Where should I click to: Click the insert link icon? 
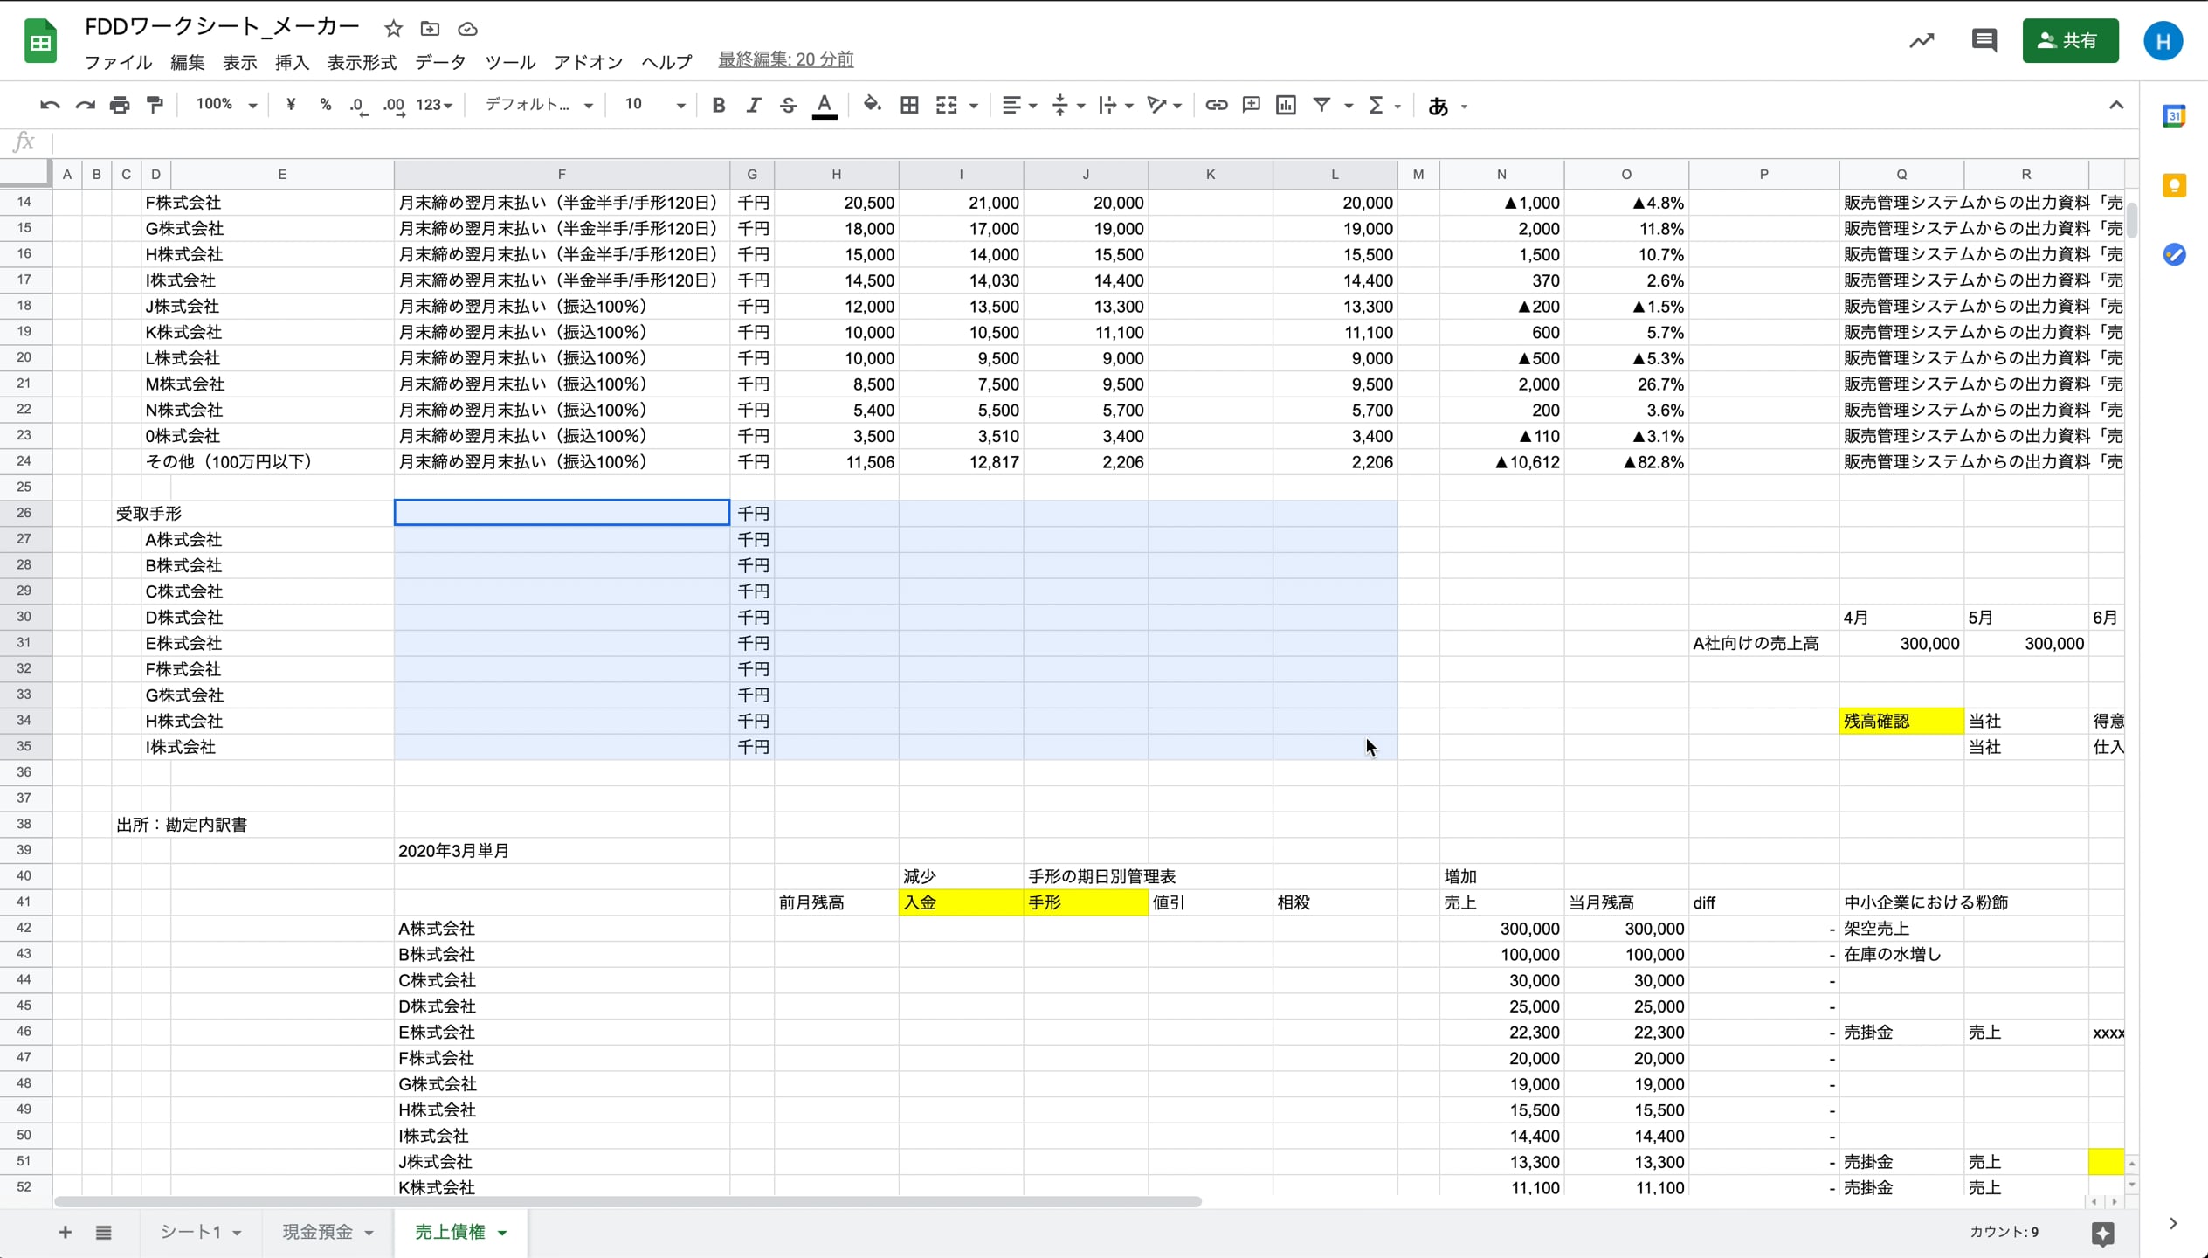(x=1216, y=105)
